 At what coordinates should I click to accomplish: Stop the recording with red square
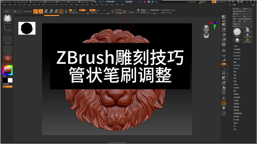point(145,2)
